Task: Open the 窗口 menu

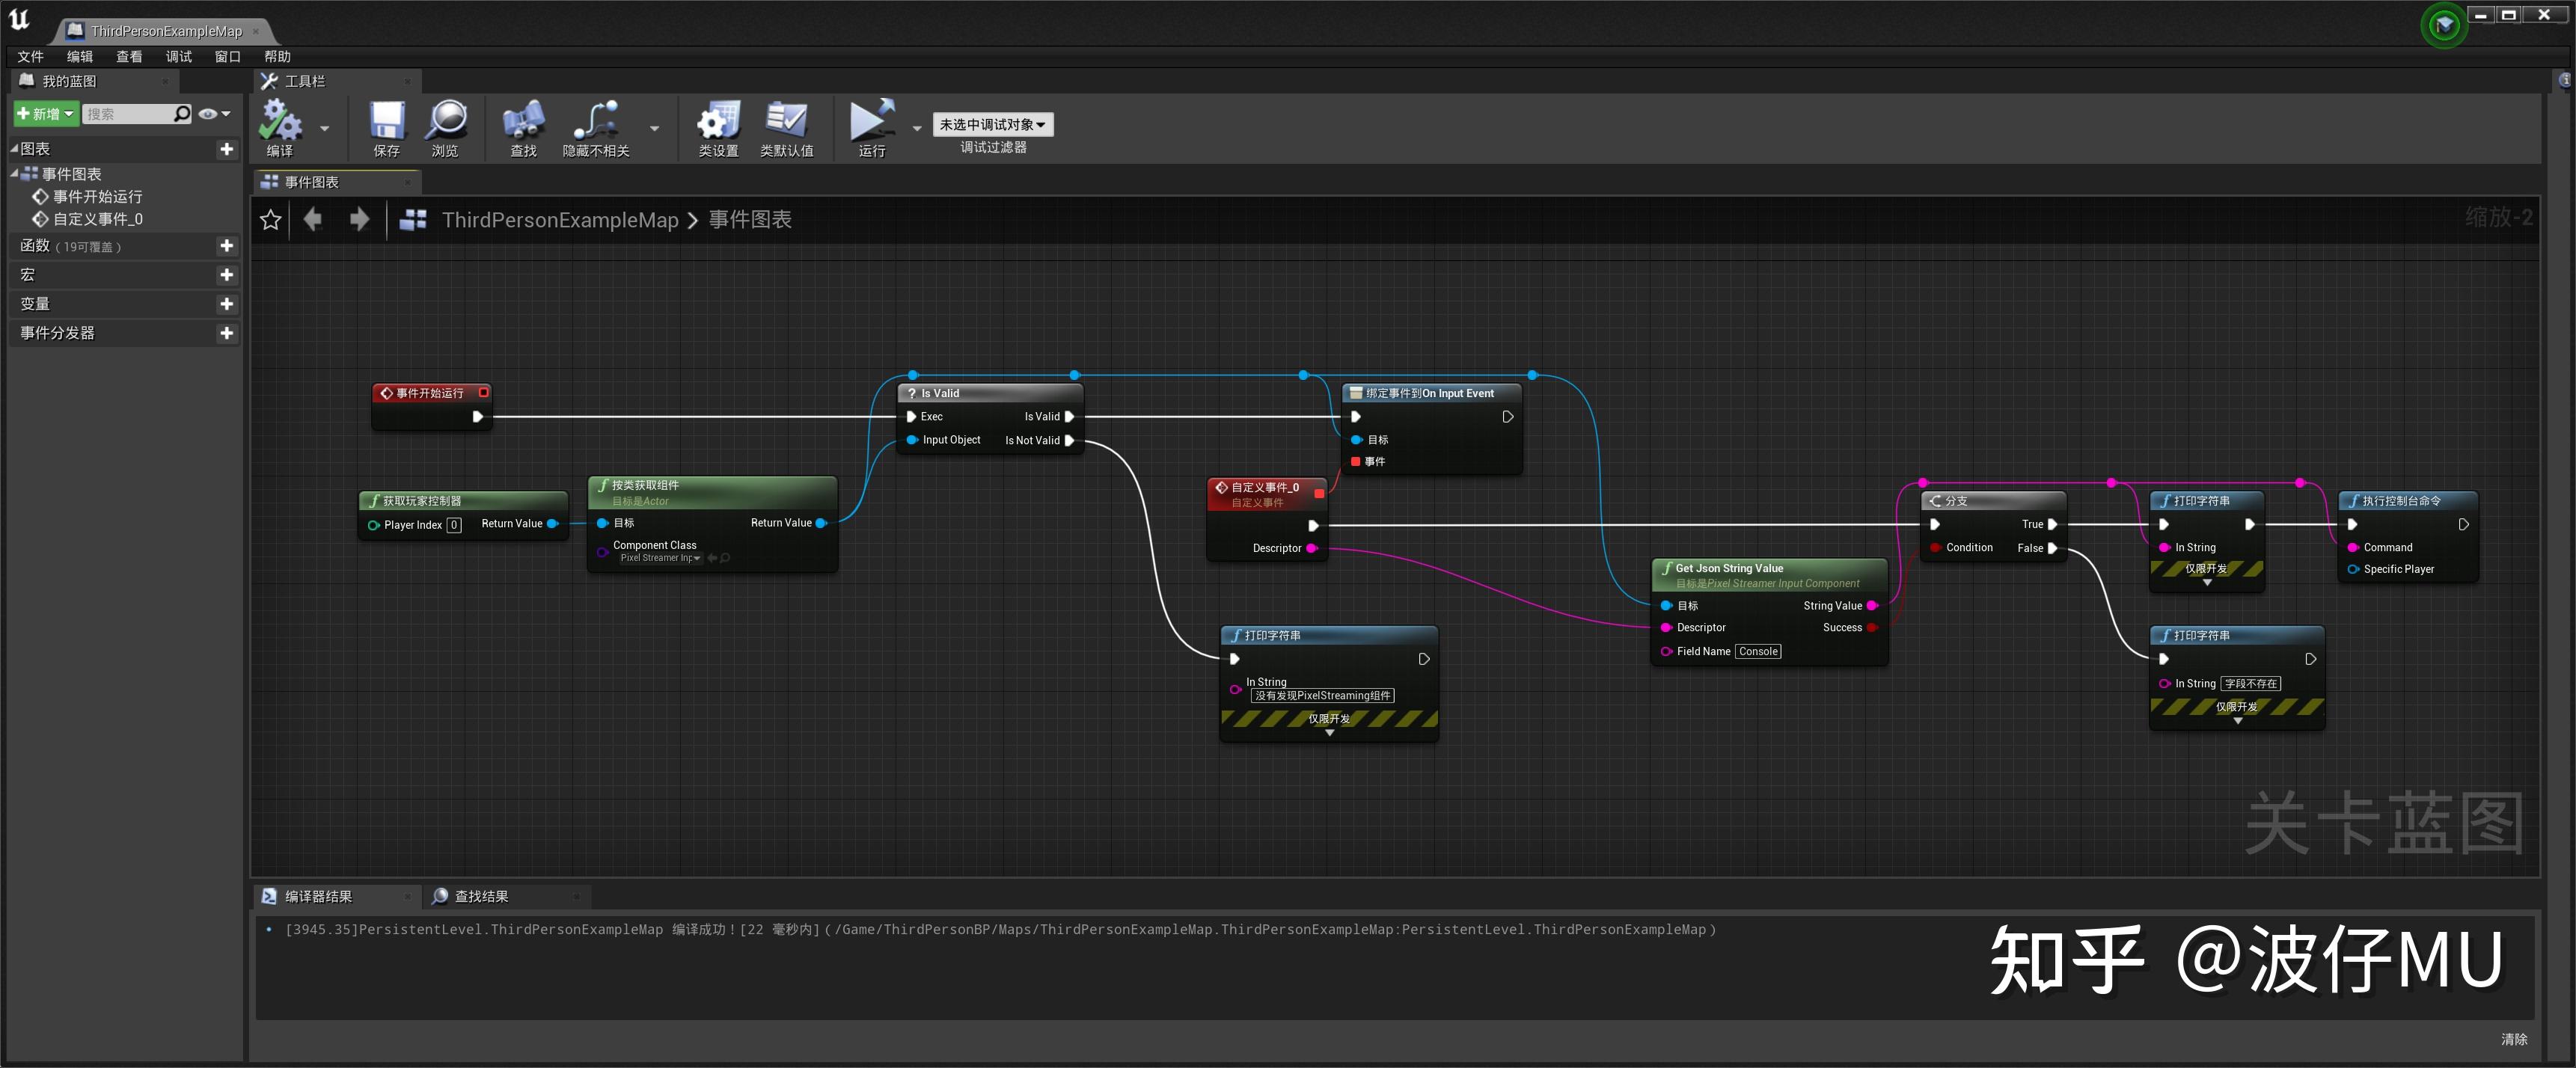Action: (x=227, y=56)
